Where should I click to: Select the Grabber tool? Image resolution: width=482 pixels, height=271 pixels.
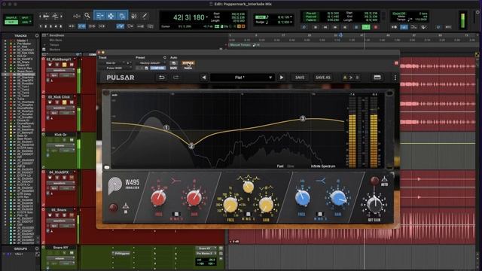pos(122,16)
